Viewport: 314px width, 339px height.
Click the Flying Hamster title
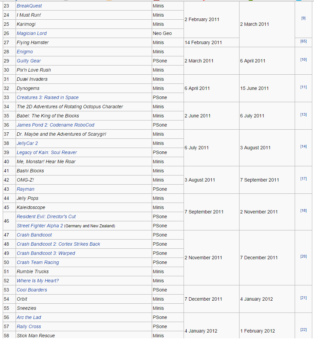click(33, 43)
